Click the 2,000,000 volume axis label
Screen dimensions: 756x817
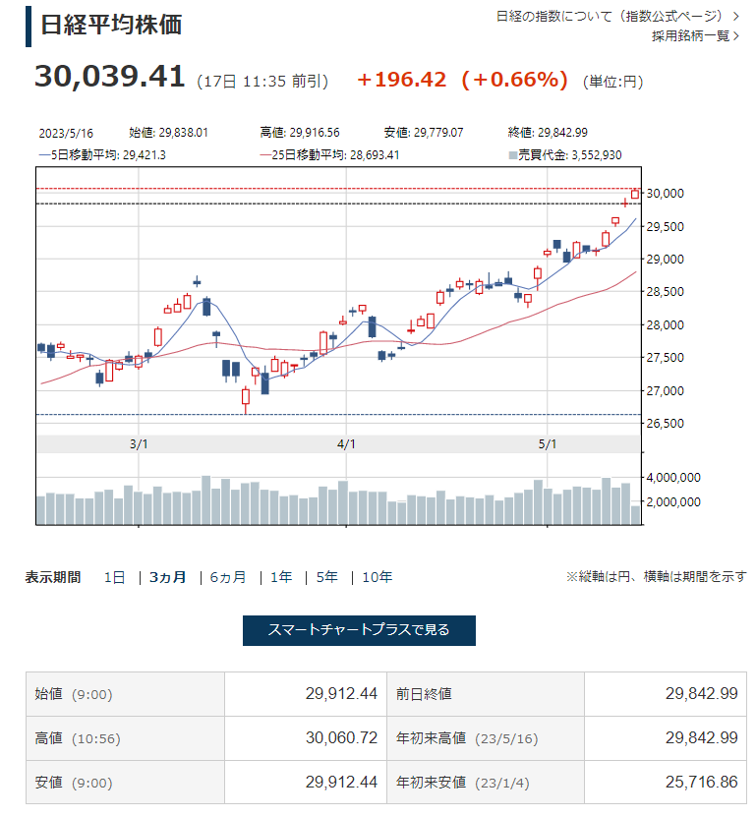(673, 501)
